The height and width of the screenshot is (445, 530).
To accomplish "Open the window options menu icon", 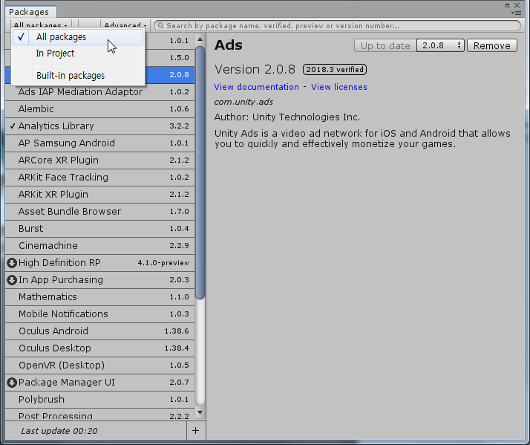I will 516,13.
